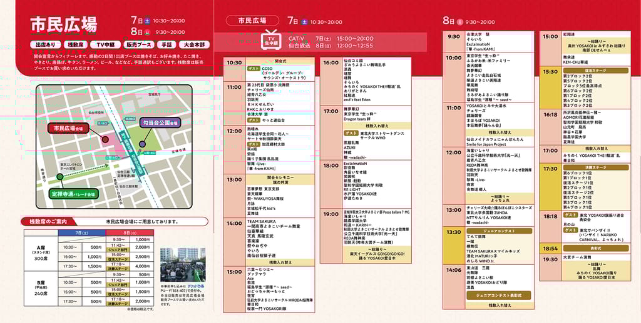This screenshot has width=641, height=323.
Task: Click the 日 badge in the 8日 9:30~20:00 schedule header
Action: 459,22
